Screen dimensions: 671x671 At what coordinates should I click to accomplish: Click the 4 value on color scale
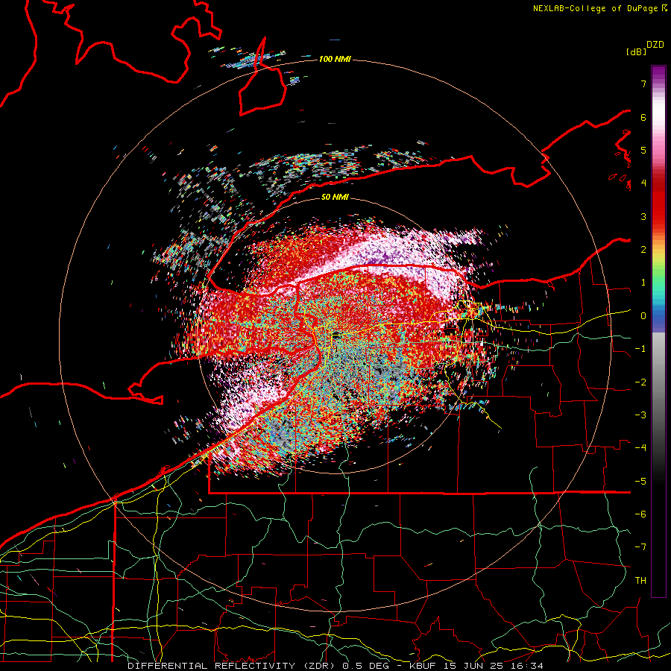tap(643, 183)
